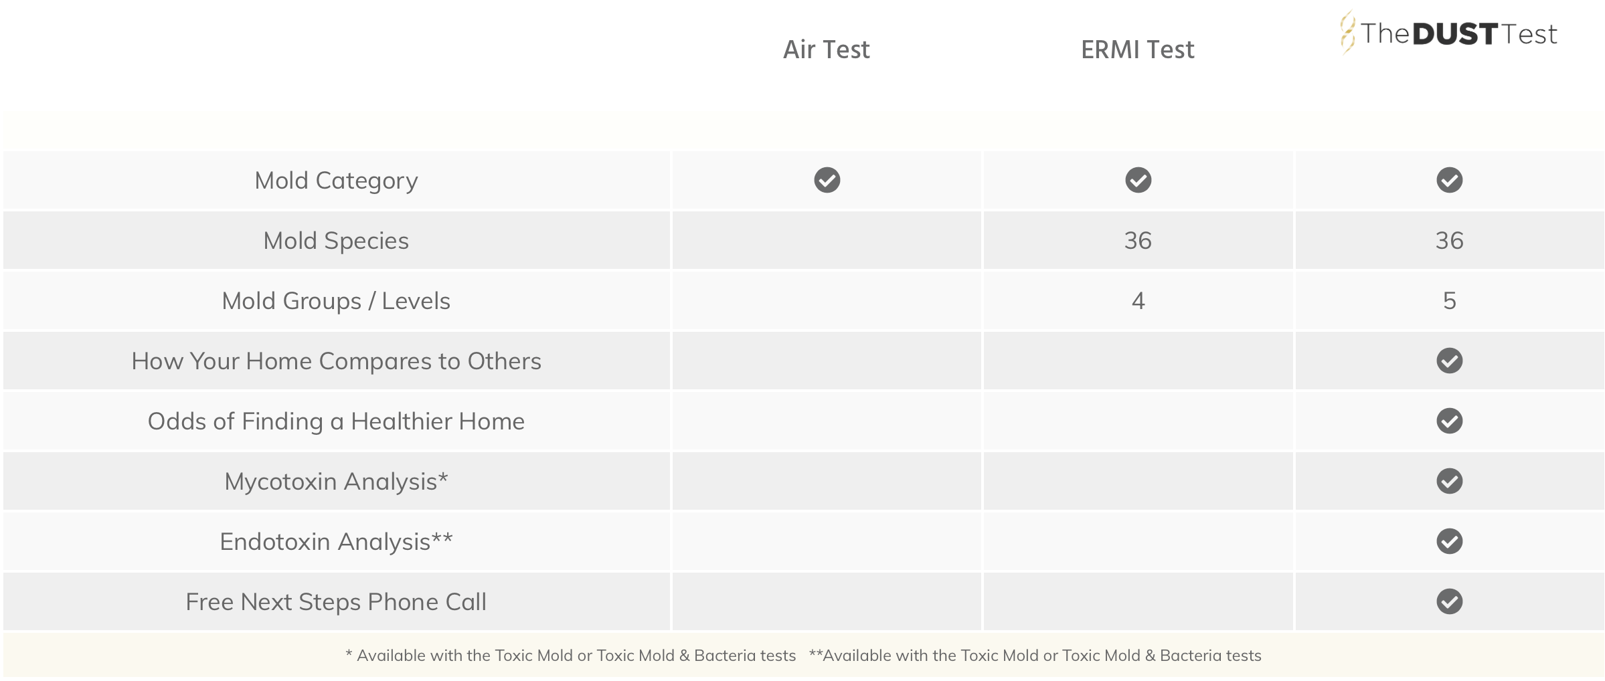Click checkmark for How Your Home Compares
Image resolution: width=1605 pixels, height=681 pixels.
click(1449, 361)
